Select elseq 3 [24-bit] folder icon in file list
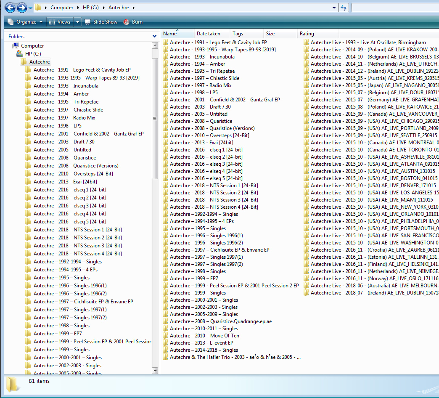This screenshot has height=398, width=439. tap(165, 164)
